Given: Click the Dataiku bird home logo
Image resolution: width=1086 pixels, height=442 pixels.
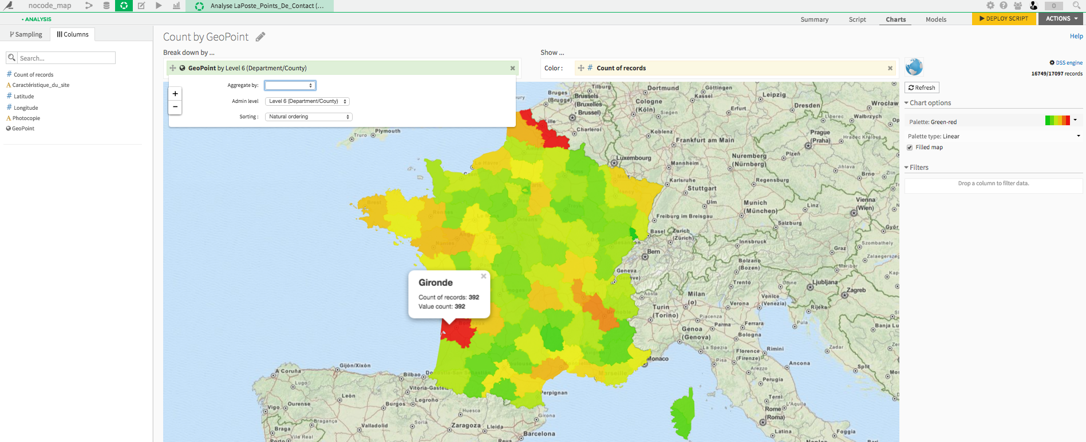Looking at the screenshot, I should pyautogui.click(x=9, y=6).
